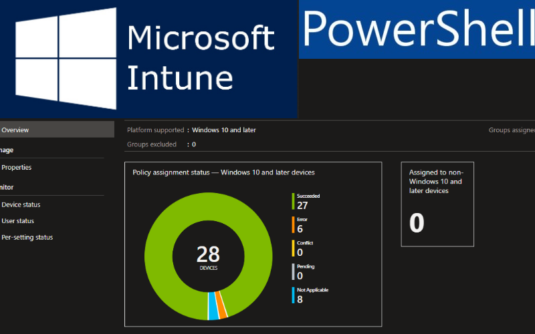
Task: Open Per-setting status page
Action: pos(27,237)
